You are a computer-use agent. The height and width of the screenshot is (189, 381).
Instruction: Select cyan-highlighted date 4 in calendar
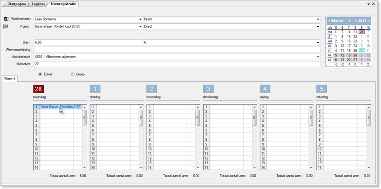click(x=362, y=51)
